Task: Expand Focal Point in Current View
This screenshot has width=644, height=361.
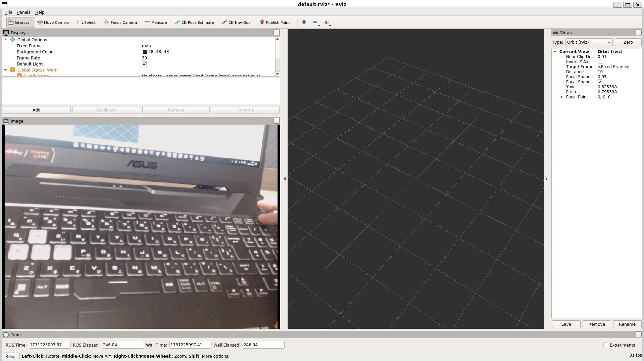Action: (562, 97)
